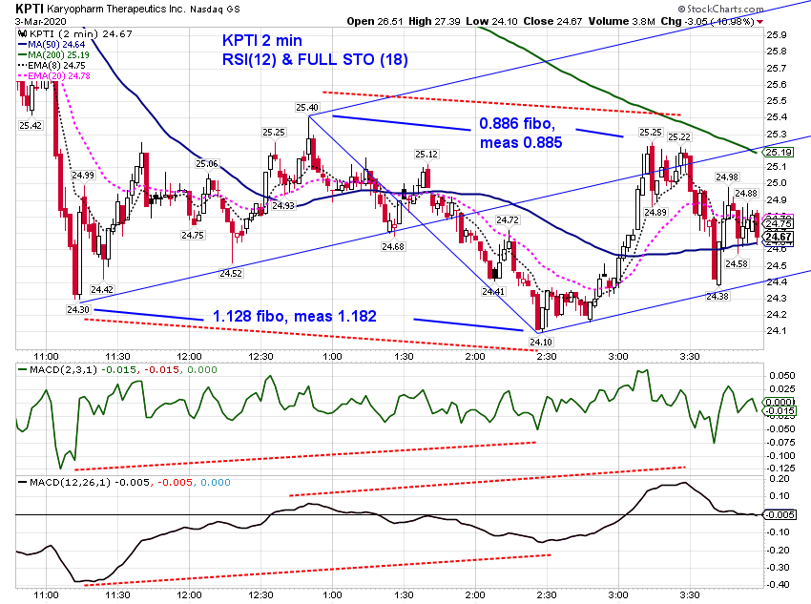
Task: Click the green 25.19 price axis tag
Action: pyautogui.click(x=779, y=152)
